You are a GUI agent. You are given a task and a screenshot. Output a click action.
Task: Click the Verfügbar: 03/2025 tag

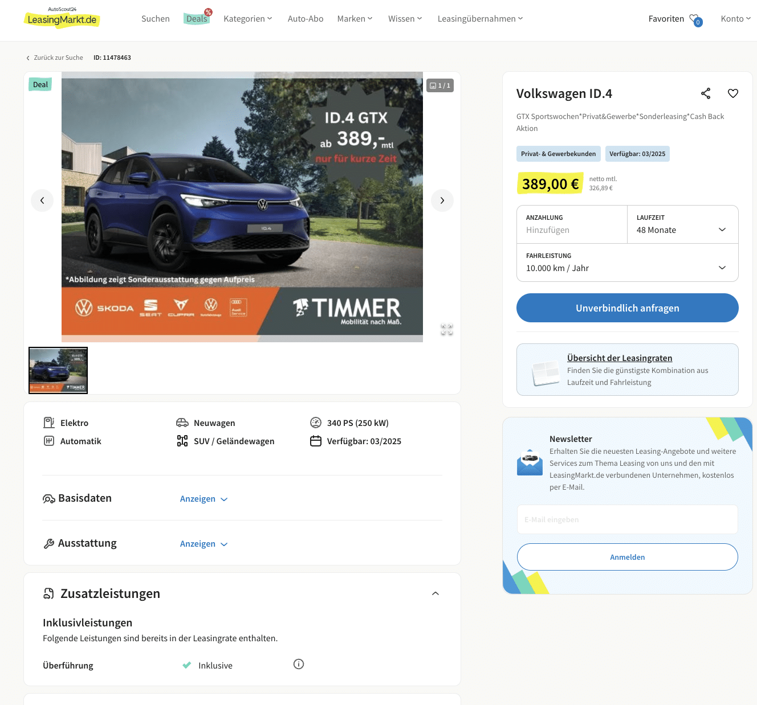(637, 154)
